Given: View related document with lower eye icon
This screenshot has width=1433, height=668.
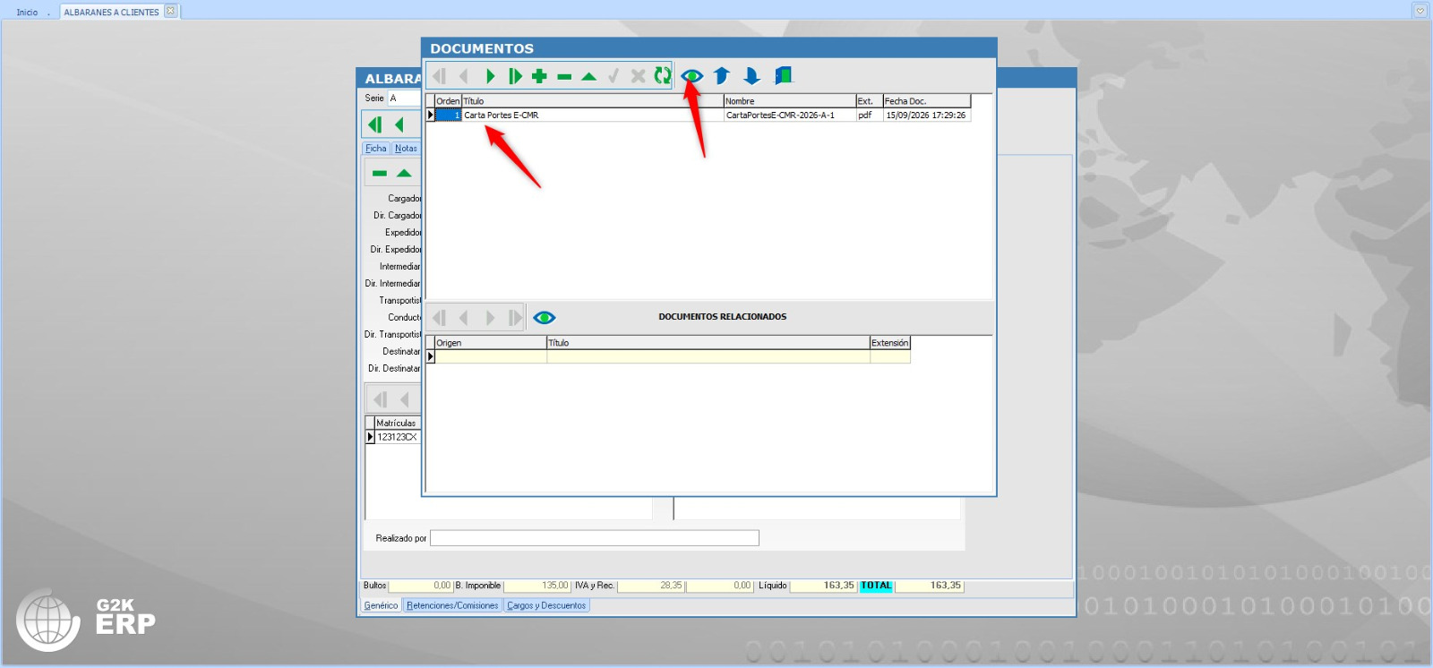Looking at the screenshot, I should [x=545, y=318].
